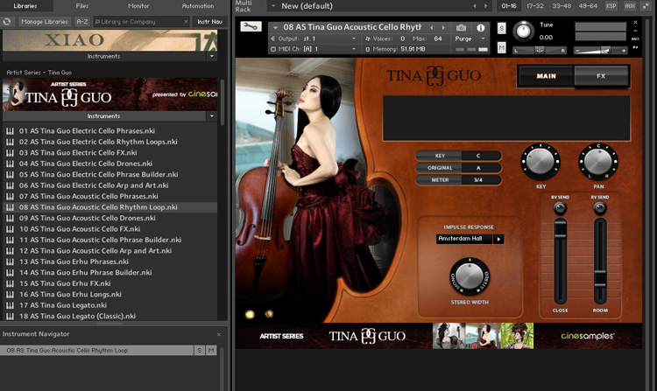The width and height of the screenshot is (657, 391).
Task: Open the New (default) multi dropdown arrow
Action: [x=273, y=6]
